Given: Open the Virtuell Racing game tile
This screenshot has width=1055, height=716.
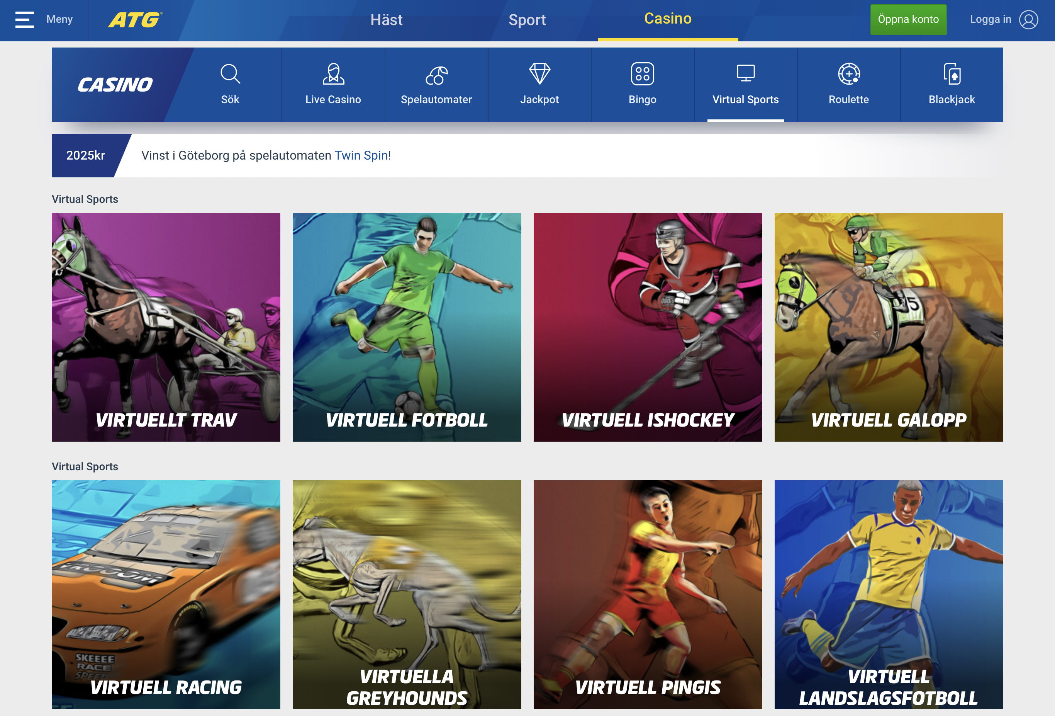Looking at the screenshot, I should pyautogui.click(x=166, y=594).
